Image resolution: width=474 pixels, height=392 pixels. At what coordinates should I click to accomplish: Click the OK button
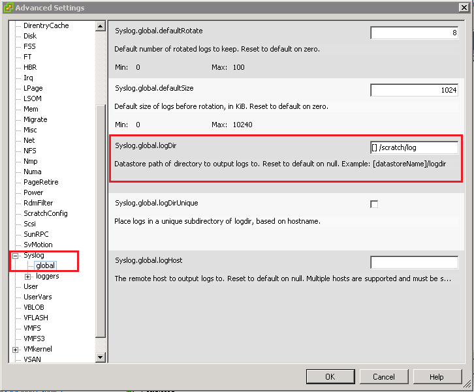coord(330,376)
